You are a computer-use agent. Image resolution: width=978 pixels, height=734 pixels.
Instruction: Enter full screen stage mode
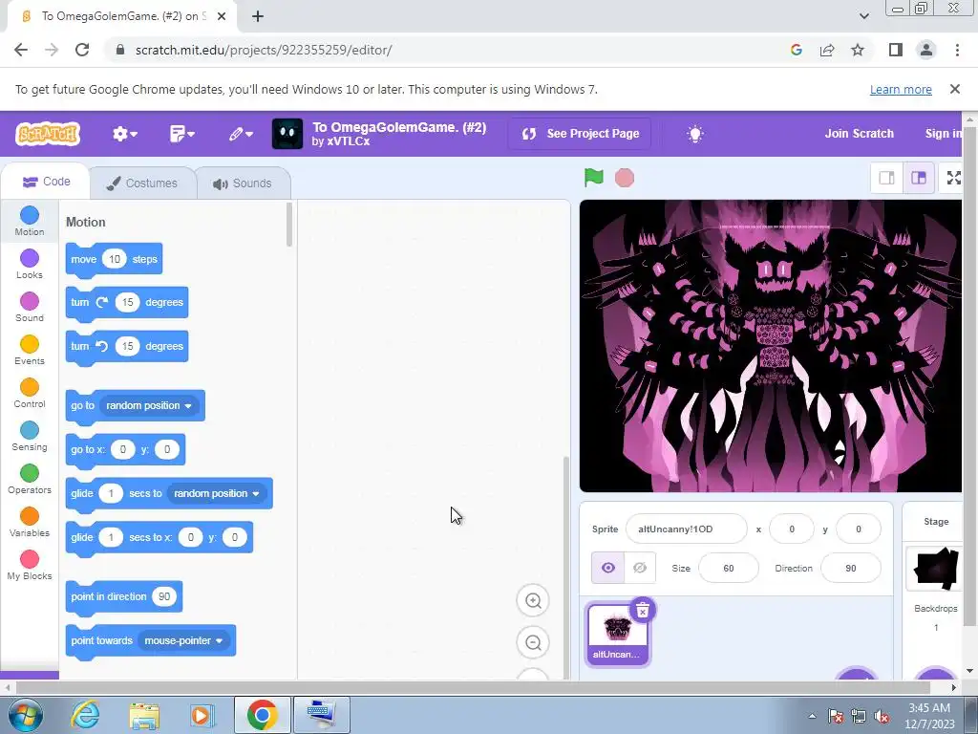tap(954, 178)
